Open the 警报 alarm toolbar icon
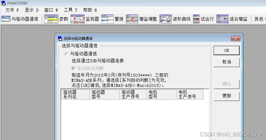The image size is (266, 140). [x=107, y=19]
